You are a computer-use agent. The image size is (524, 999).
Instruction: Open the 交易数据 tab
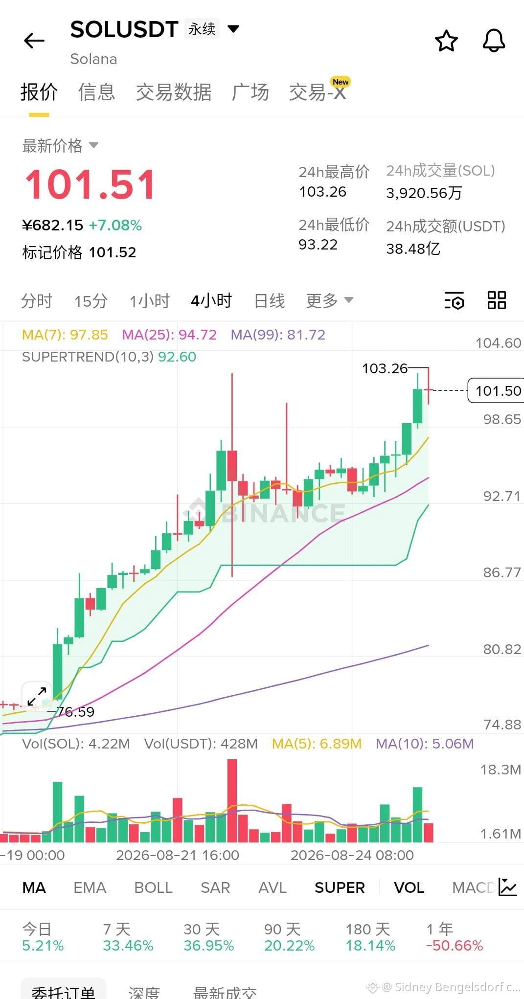coord(174,92)
